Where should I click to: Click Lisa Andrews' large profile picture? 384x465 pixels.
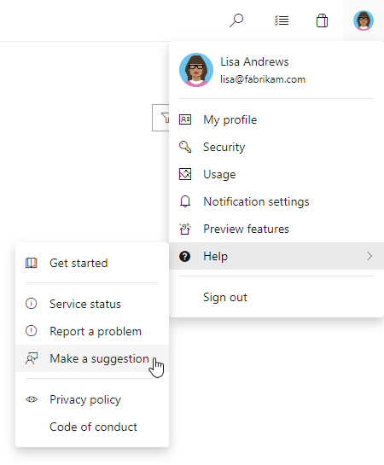click(196, 70)
